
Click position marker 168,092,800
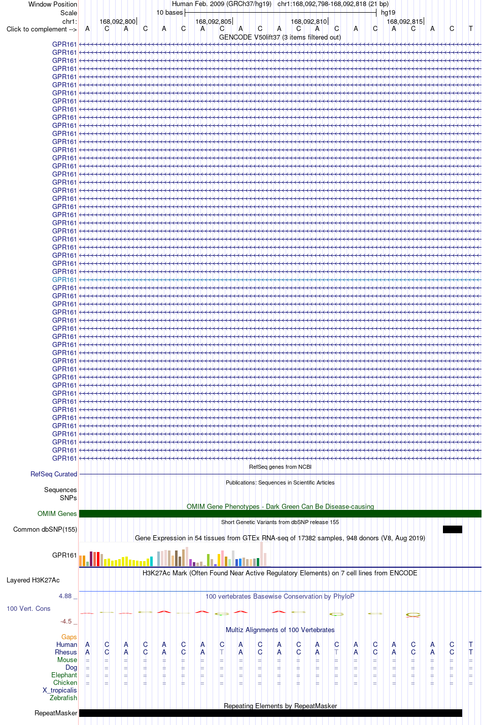pos(118,22)
